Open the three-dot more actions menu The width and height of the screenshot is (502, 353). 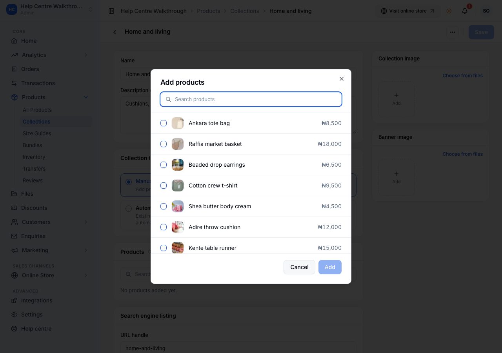(453, 32)
